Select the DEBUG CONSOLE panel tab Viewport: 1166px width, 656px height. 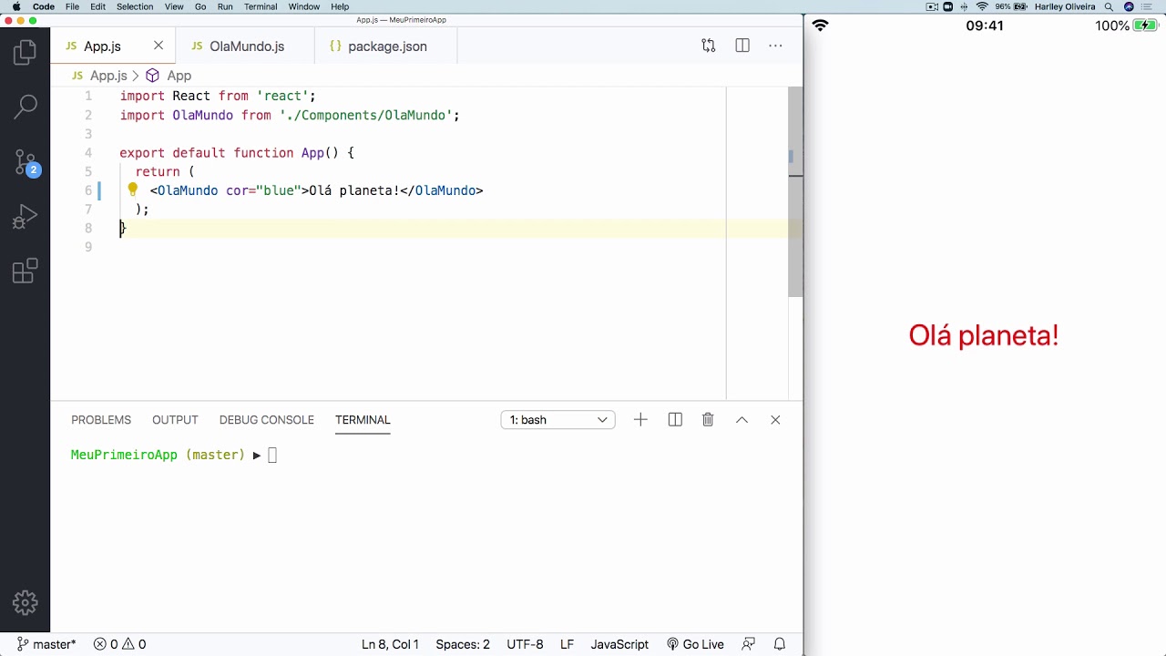pos(267,420)
